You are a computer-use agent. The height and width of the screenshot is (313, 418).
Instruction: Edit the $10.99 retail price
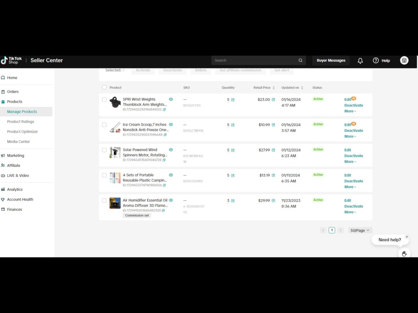273,125
